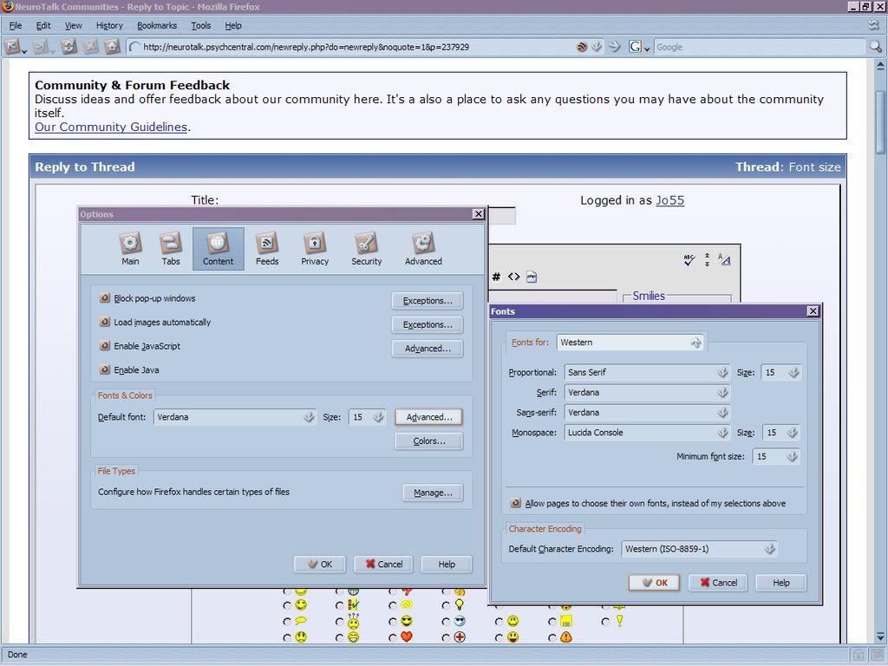Go back with the Firefox Back arrow
Image resolution: width=888 pixels, height=666 pixels.
(12, 47)
